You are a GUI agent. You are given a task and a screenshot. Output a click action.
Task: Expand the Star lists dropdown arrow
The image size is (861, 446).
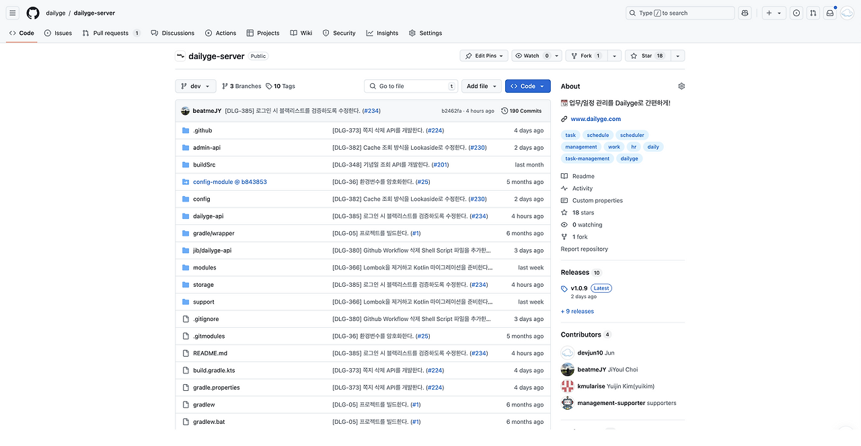pos(678,56)
